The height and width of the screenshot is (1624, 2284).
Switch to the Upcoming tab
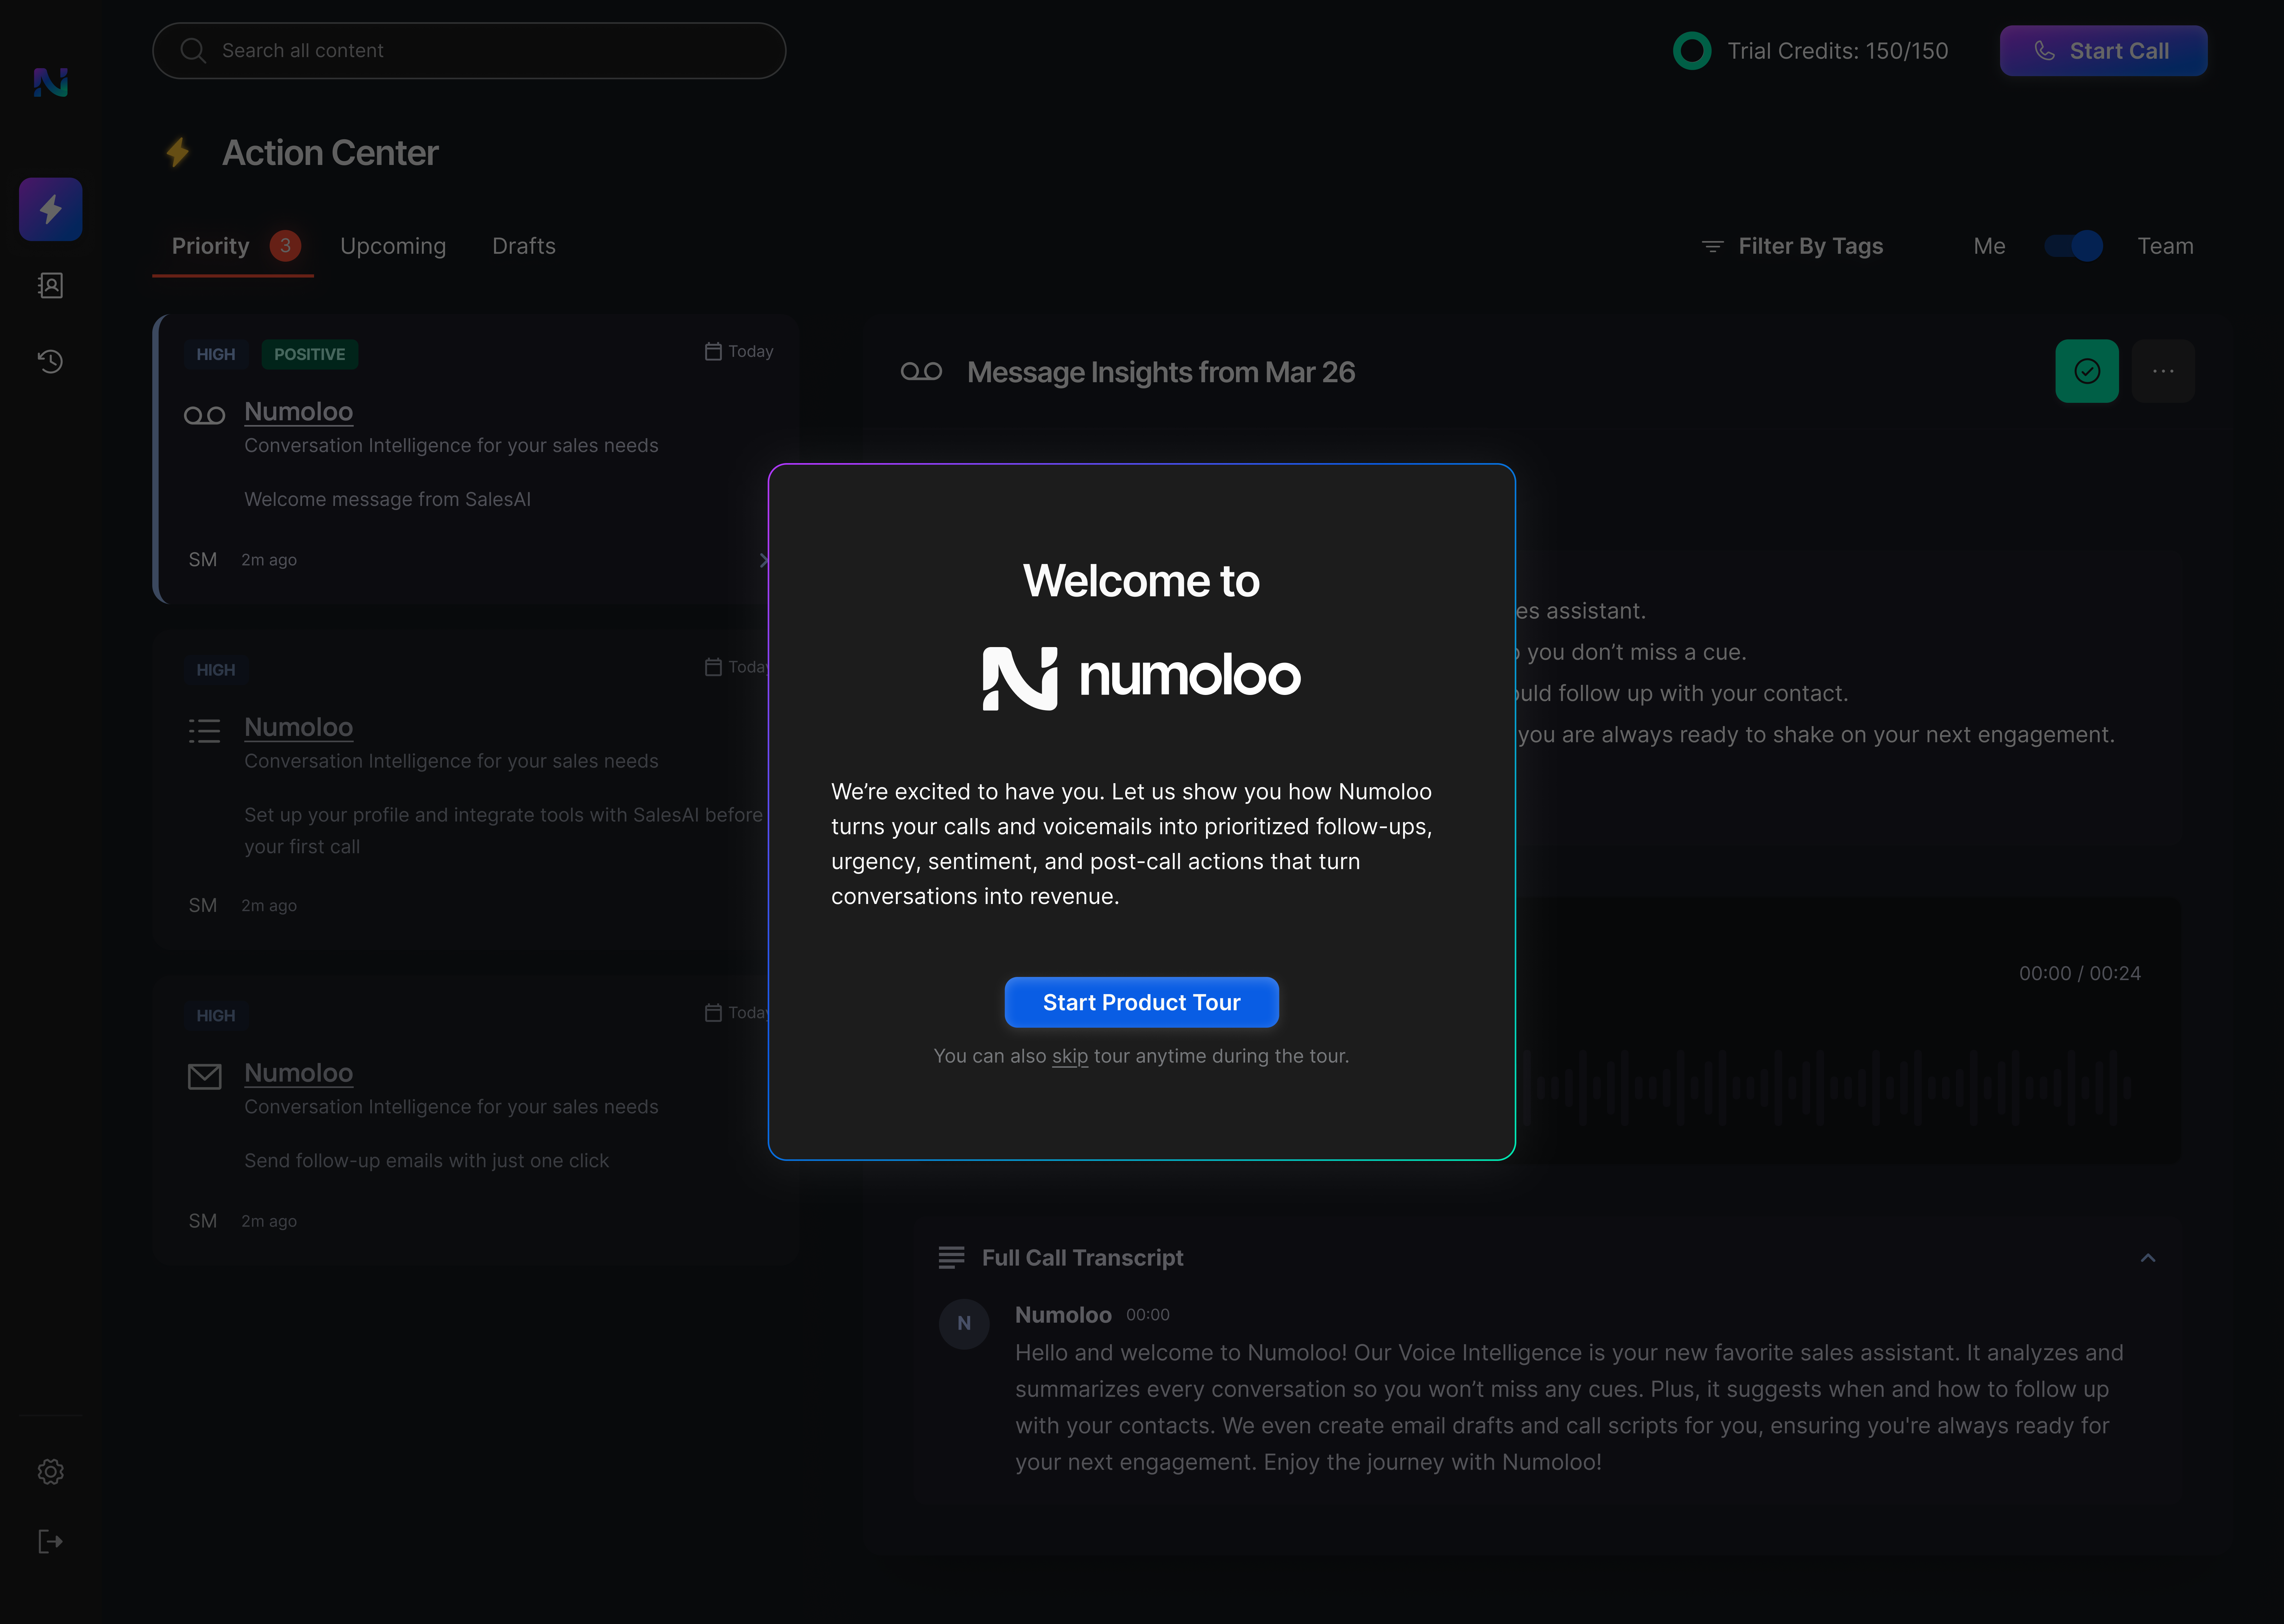393,246
